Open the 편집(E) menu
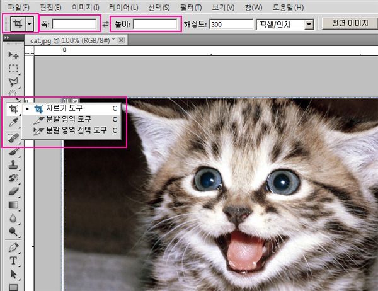Screen dimensions: 378x291 (50, 8)
